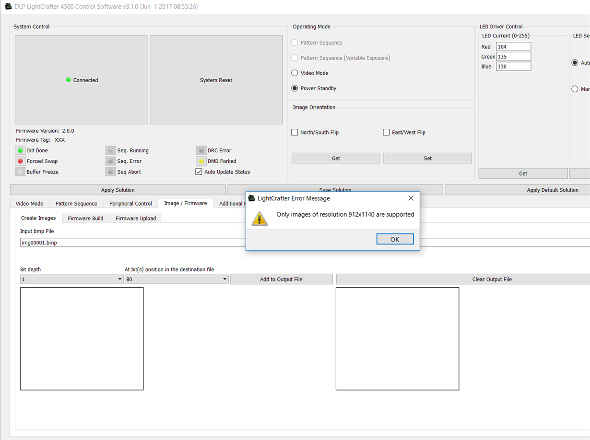Screen dimensions: 590x440
Task: Click the DRC Error indicator
Action: click(x=201, y=150)
